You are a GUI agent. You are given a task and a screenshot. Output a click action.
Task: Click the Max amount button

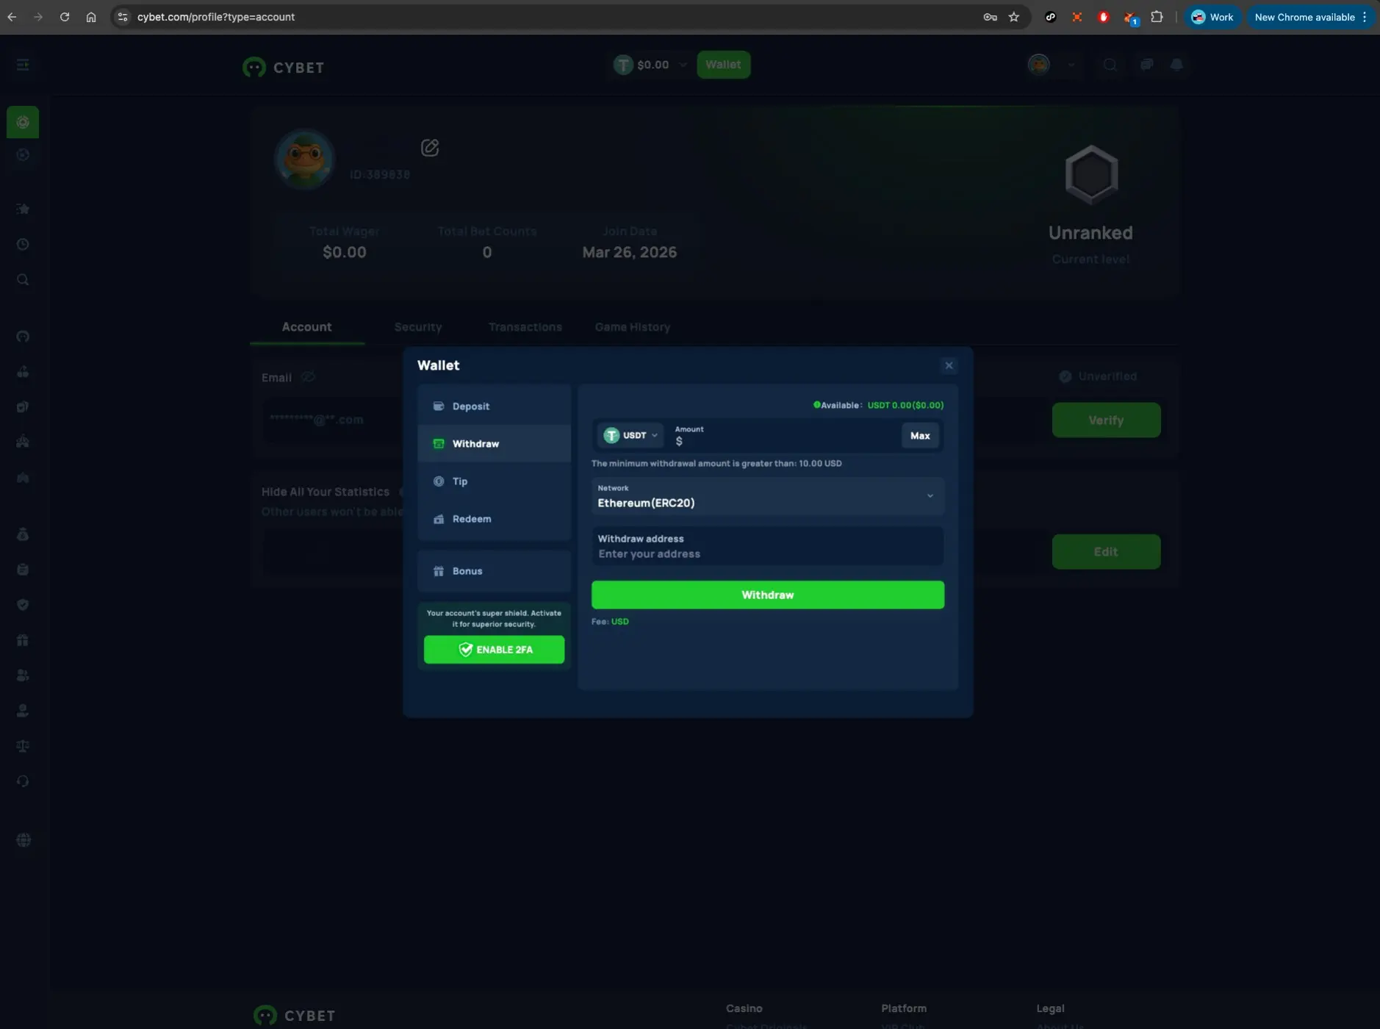coord(920,436)
